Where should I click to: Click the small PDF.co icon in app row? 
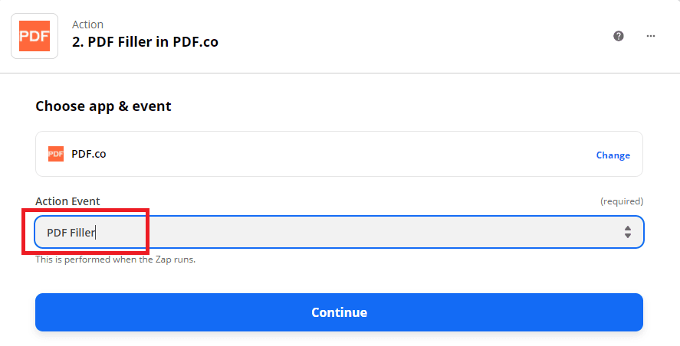(56, 154)
